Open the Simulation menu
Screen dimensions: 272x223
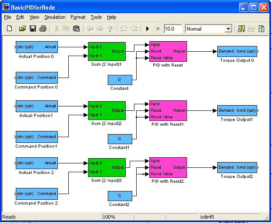pyautogui.click(x=55, y=17)
